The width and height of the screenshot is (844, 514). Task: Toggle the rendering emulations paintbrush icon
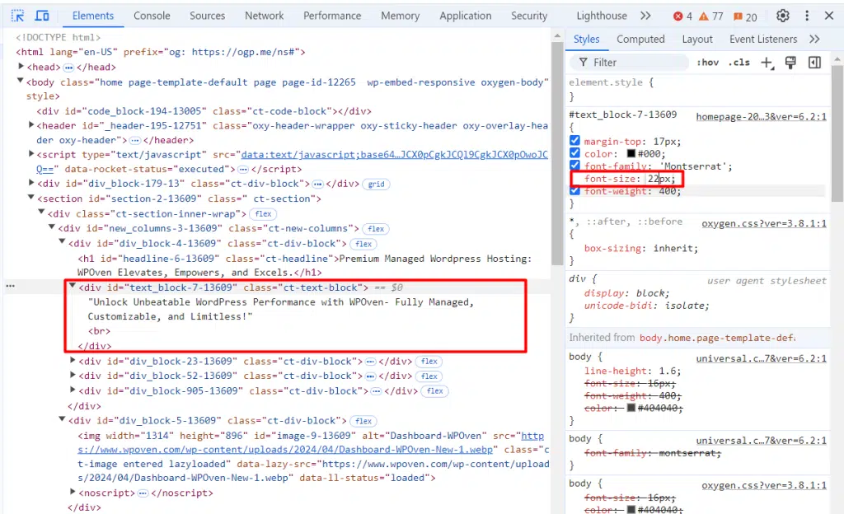[790, 63]
